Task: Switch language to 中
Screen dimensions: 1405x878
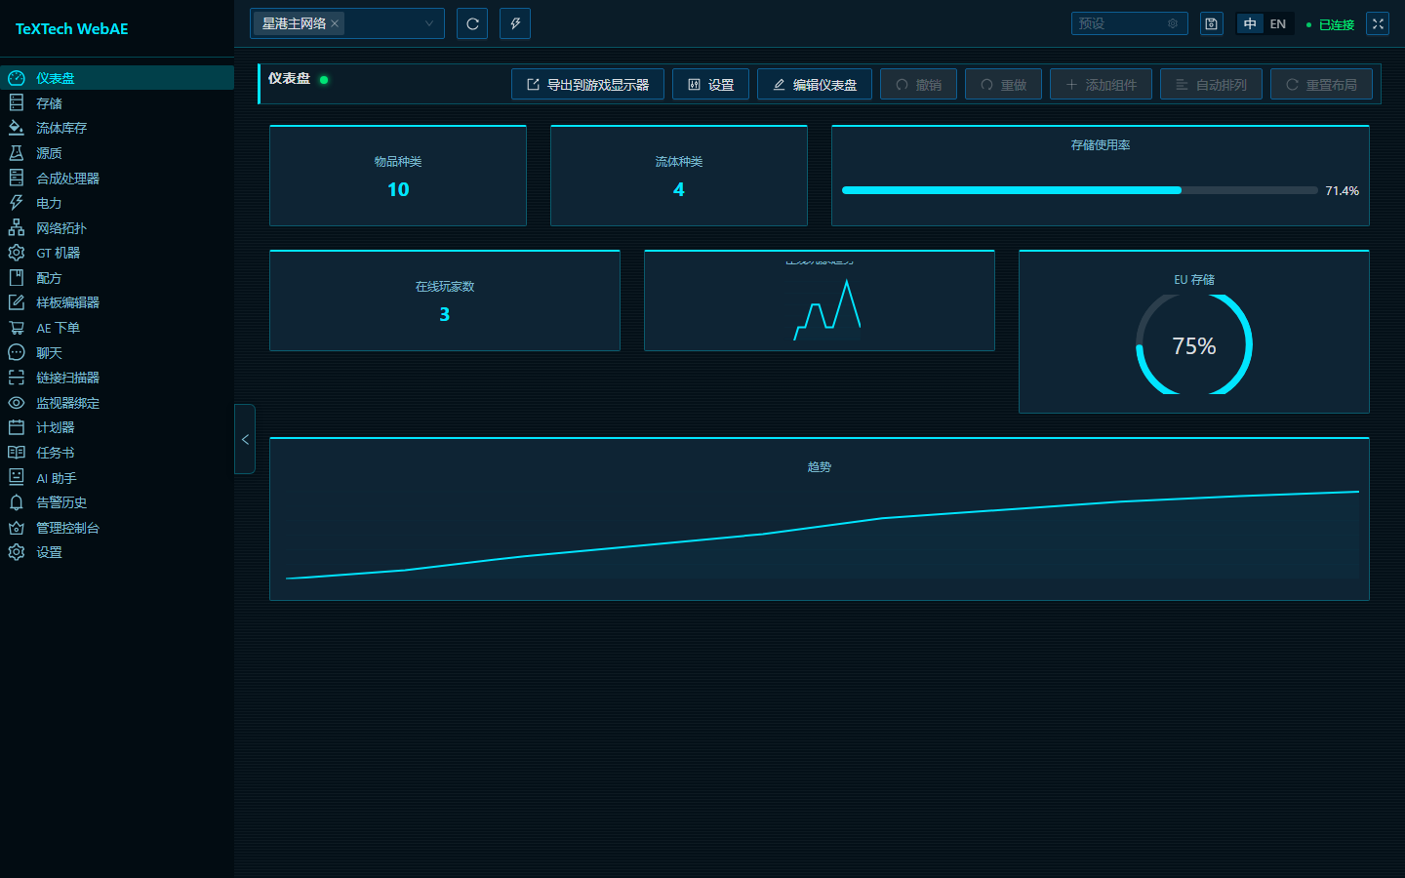Action: tap(1250, 23)
